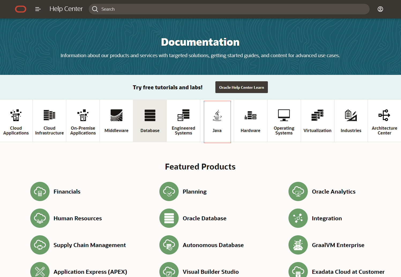401x277 pixels.
Task: Click the On-Premise Applications icon
Action: (83, 115)
